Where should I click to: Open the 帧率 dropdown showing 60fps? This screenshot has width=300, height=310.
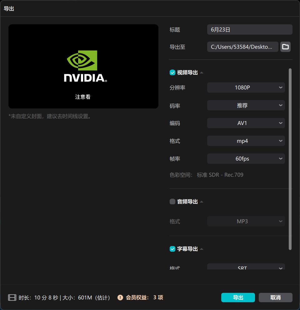click(246, 158)
